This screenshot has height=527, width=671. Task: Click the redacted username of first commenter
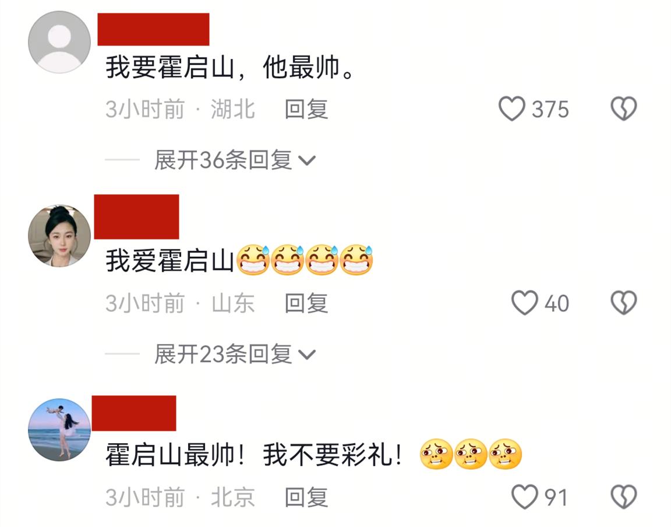pos(153,29)
